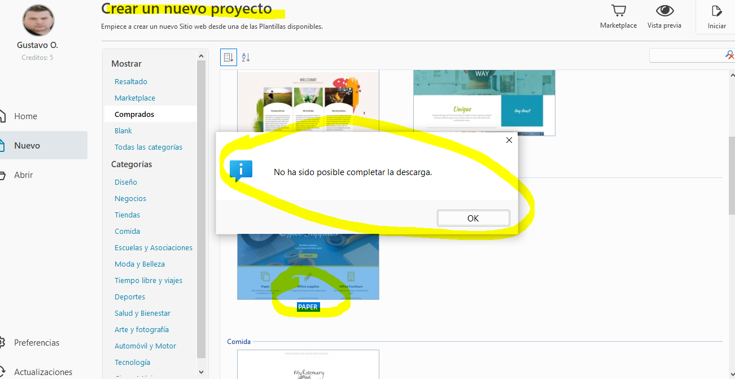Screen dimensions: 735x379
Task: Click the Nuevo sidebar icon
Action: point(2,145)
